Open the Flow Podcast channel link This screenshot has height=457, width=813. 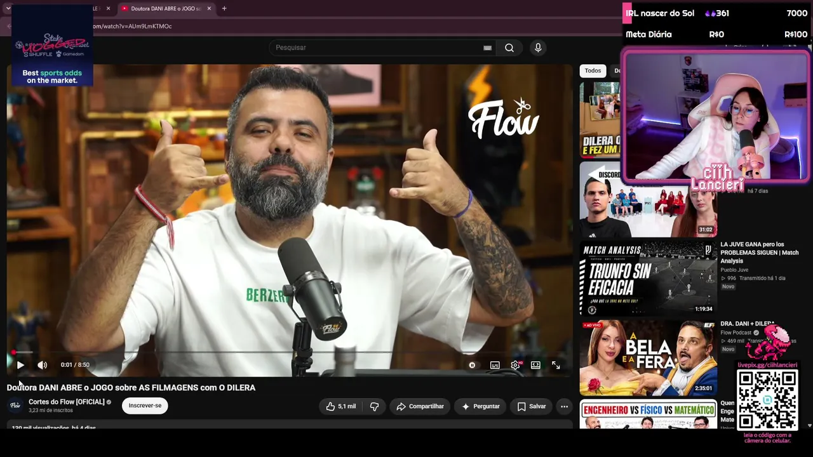(x=736, y=333)
